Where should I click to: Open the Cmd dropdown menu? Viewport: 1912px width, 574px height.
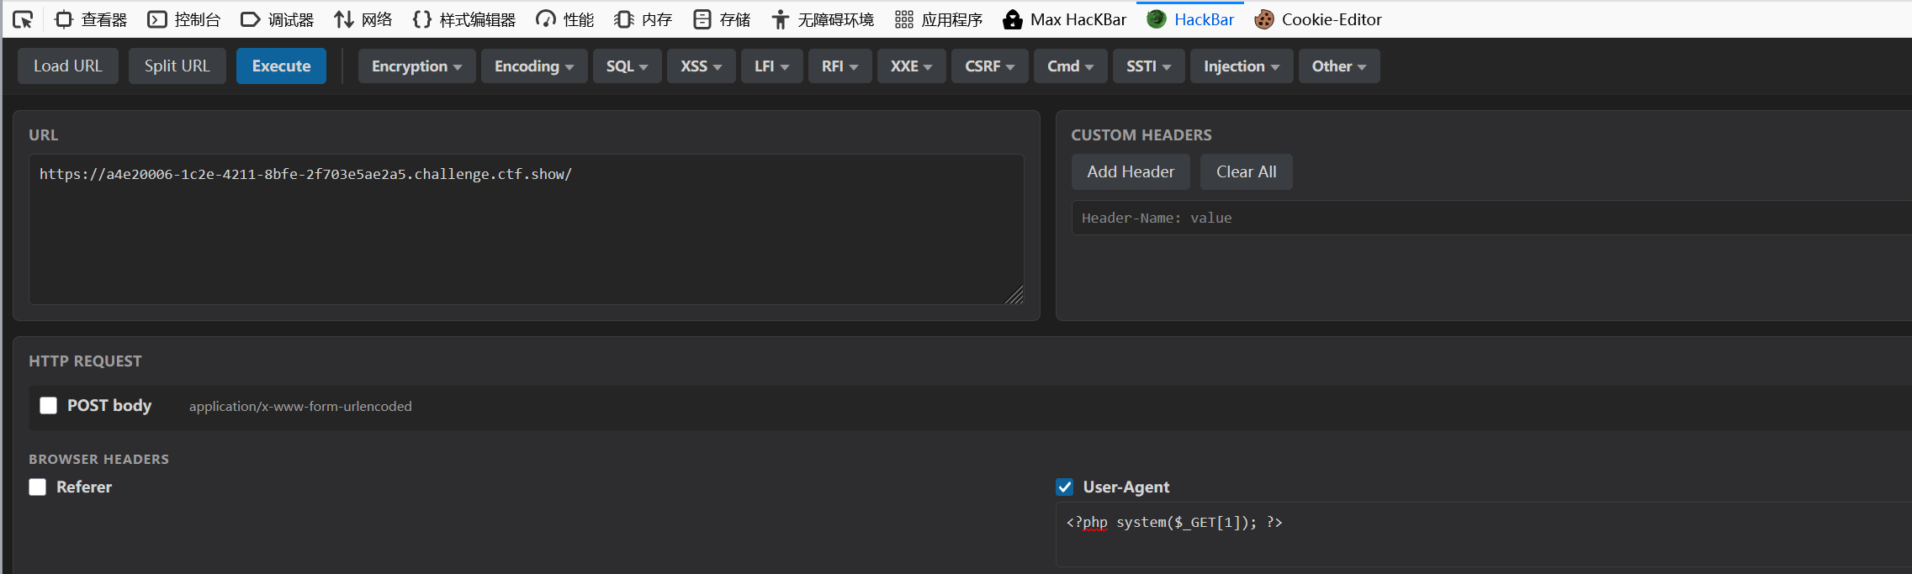(1070, 66)
